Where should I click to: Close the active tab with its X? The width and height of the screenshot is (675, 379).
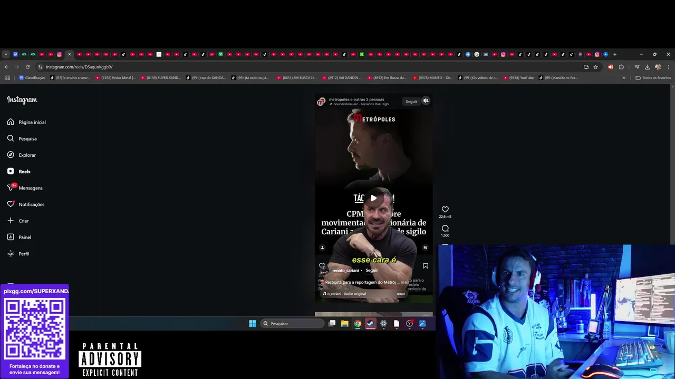pyautogui.click(x=69, y=54)
